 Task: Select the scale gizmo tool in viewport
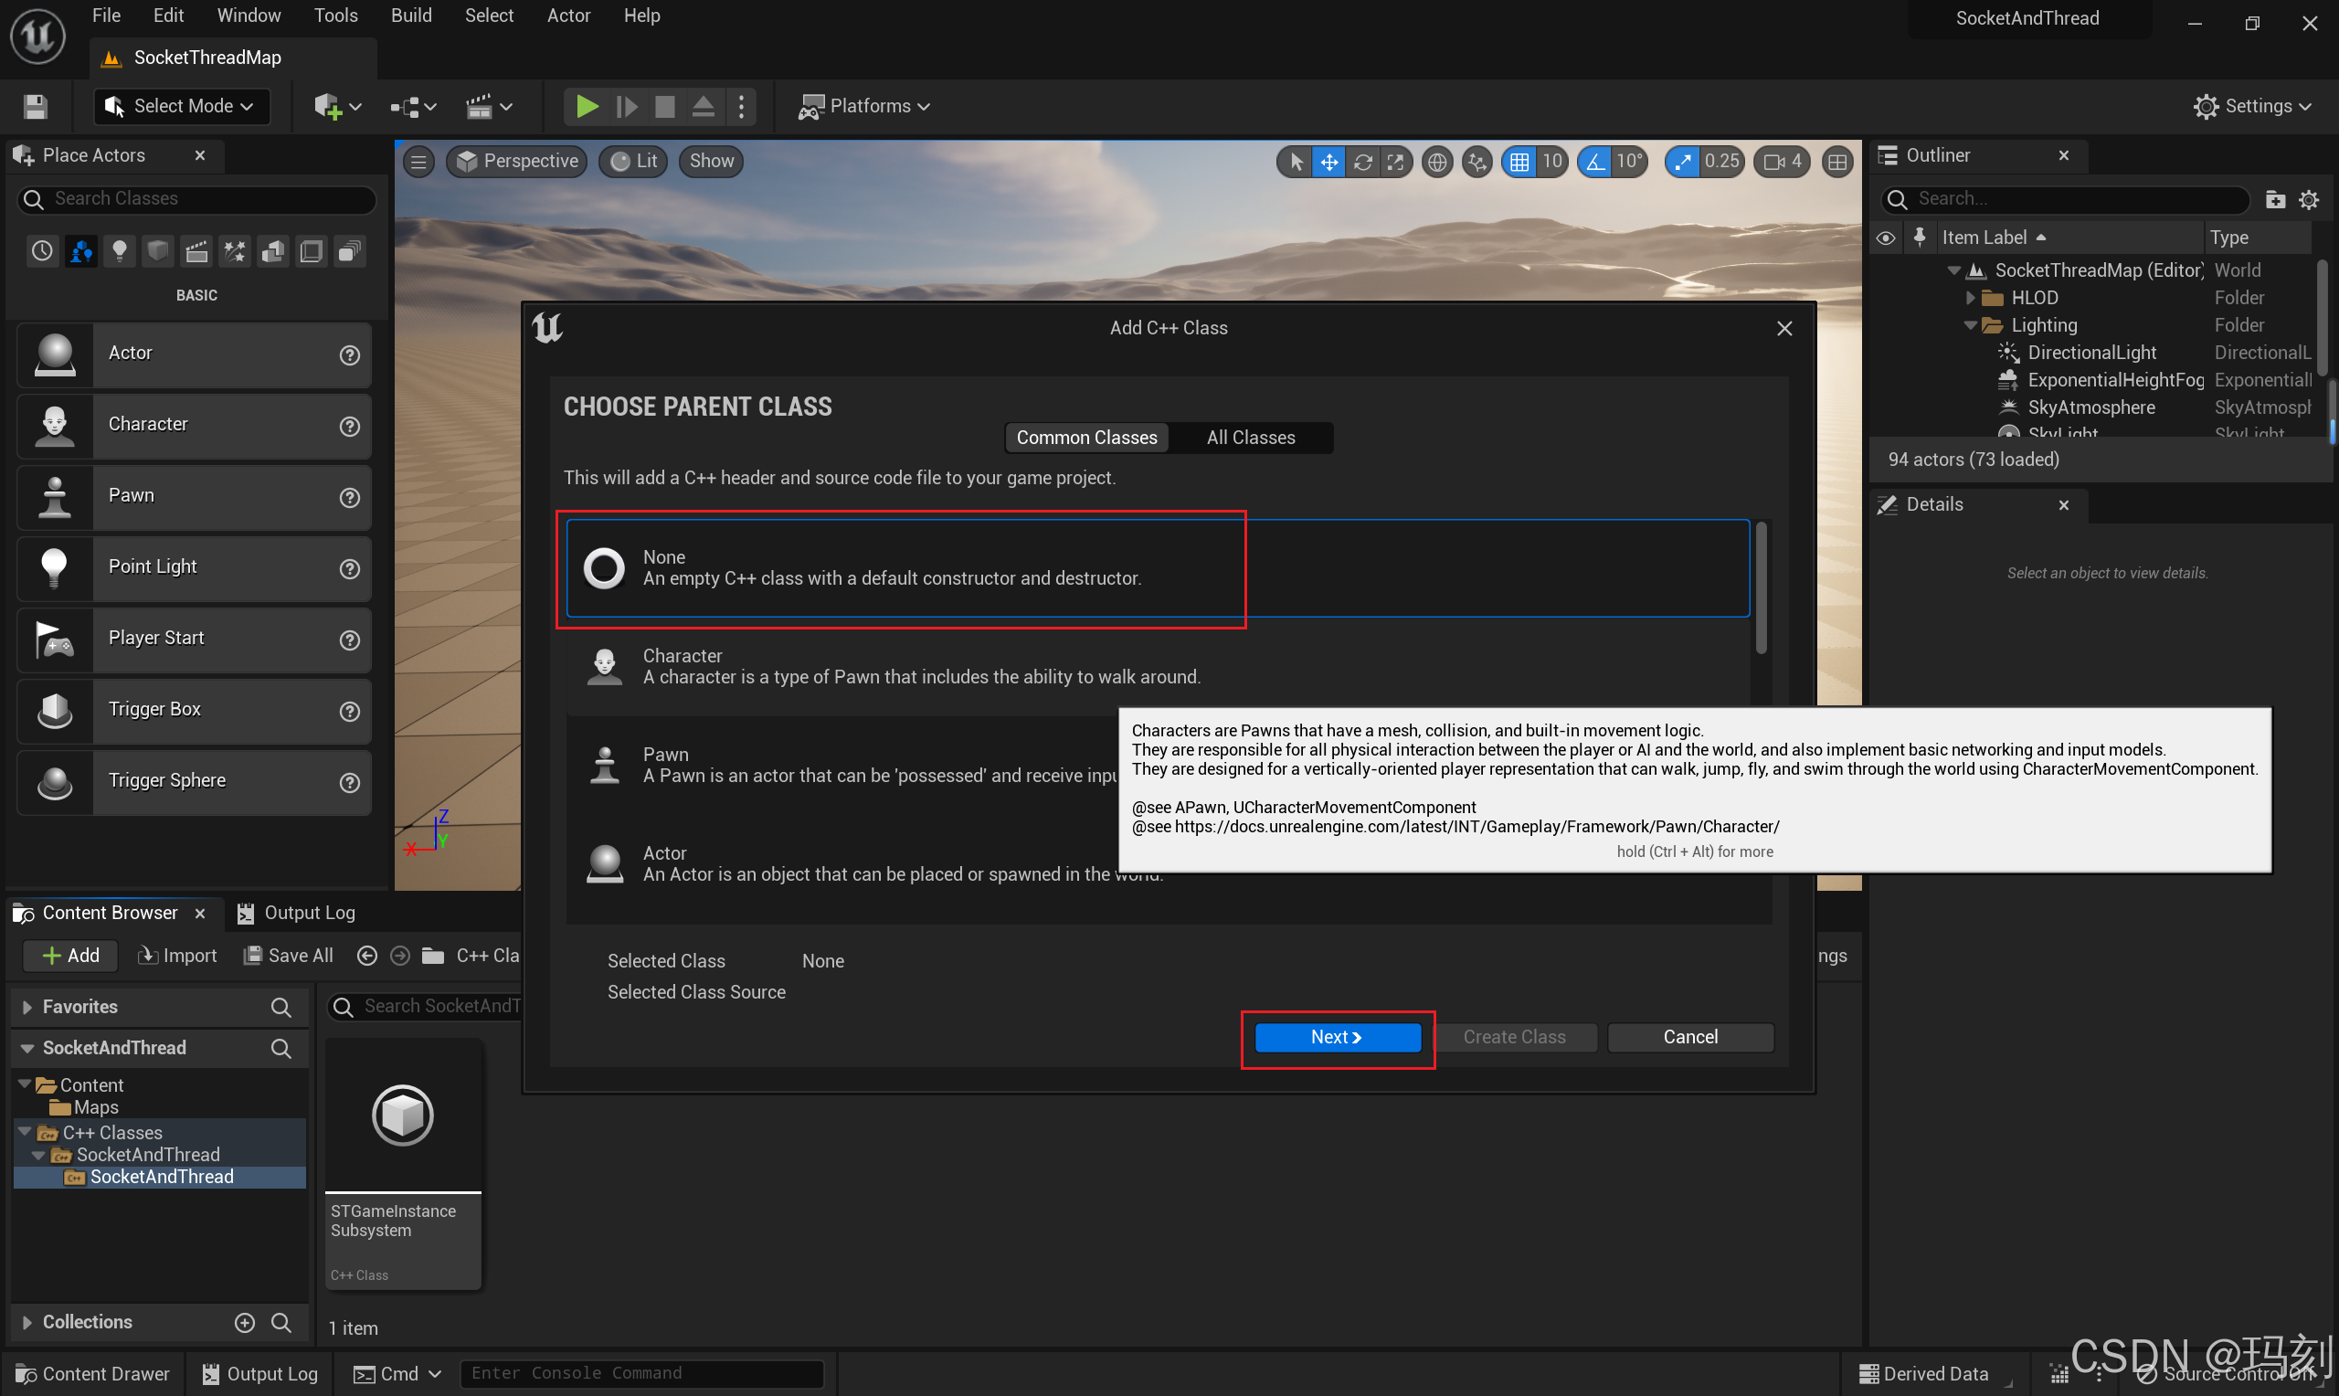click(1395, 162)
